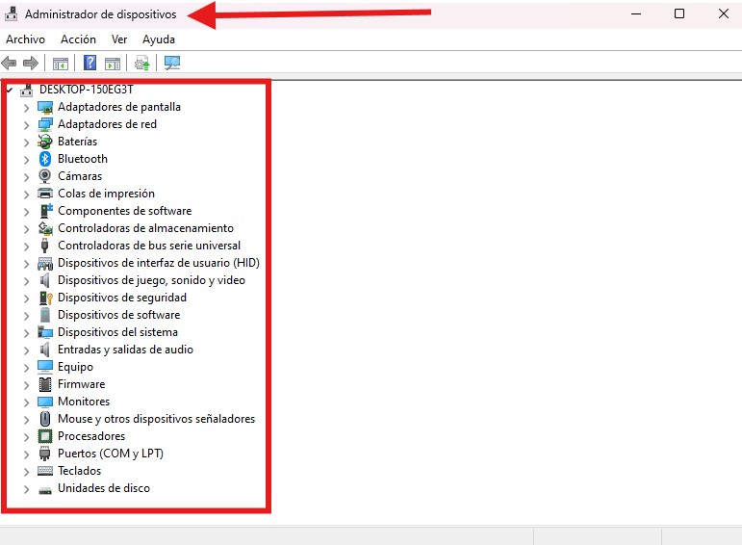The image size is (742, 545).
Task: Expand the Procesadores category chevron
Action: click(x=27, y=436)
